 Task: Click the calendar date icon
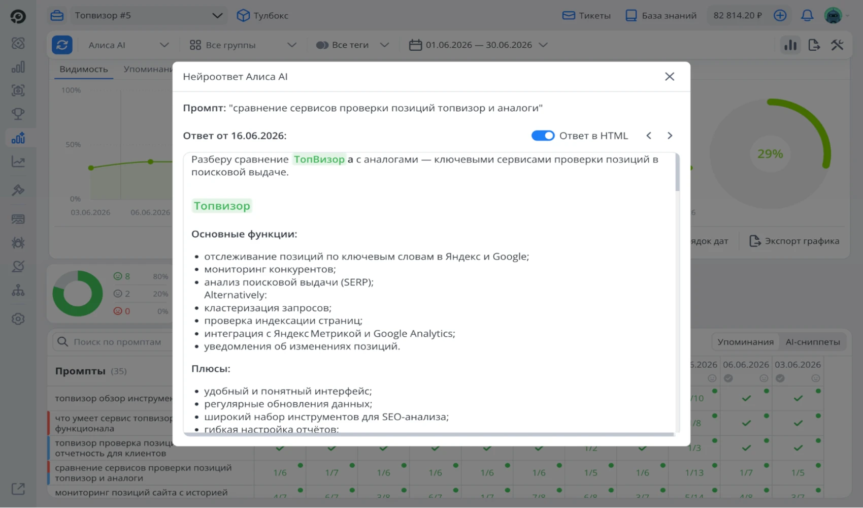point(415,45)
